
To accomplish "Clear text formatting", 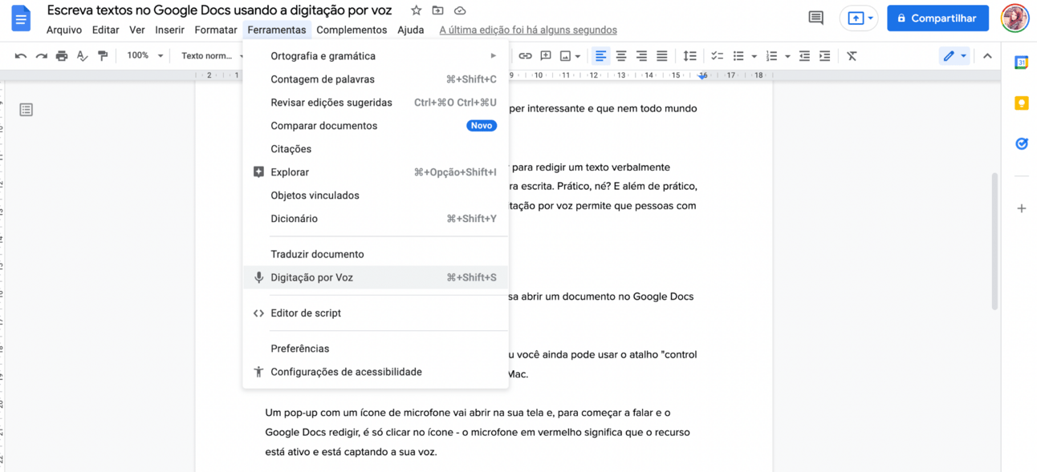I will [x=852, y=56].
